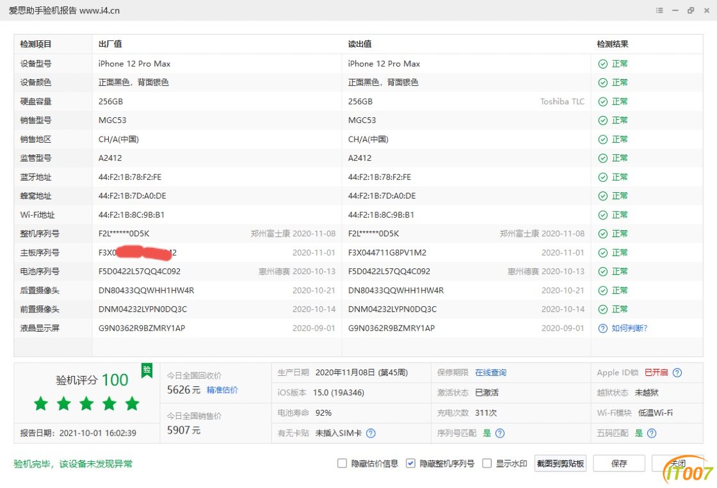Image resolution: width=717 pixels, height=488 pixels.
Task: Click the fifth green rating star
Action: click(132, 403)
